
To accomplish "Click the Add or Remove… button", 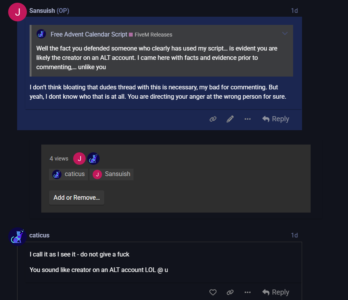I will 77,197.
